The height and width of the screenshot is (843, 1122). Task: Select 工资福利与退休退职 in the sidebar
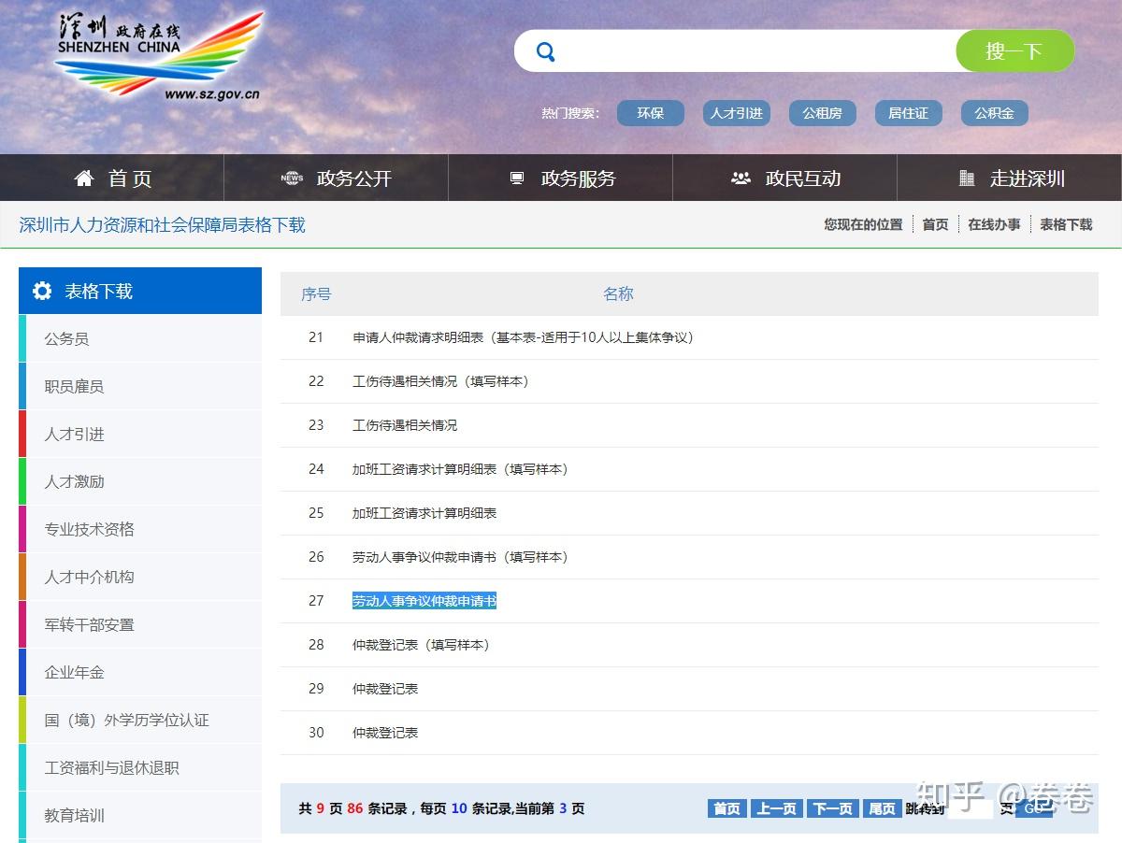click(x=140, y=767)
